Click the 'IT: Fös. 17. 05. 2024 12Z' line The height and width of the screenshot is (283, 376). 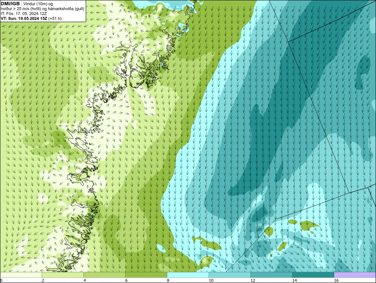click(x=24, y=14)
